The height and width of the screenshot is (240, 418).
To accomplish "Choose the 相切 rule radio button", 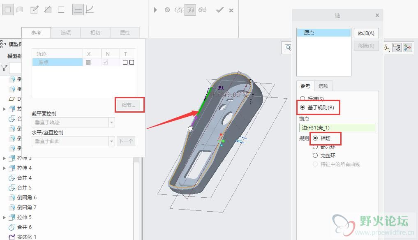I will pyautogui.click(x=315, y=138).
